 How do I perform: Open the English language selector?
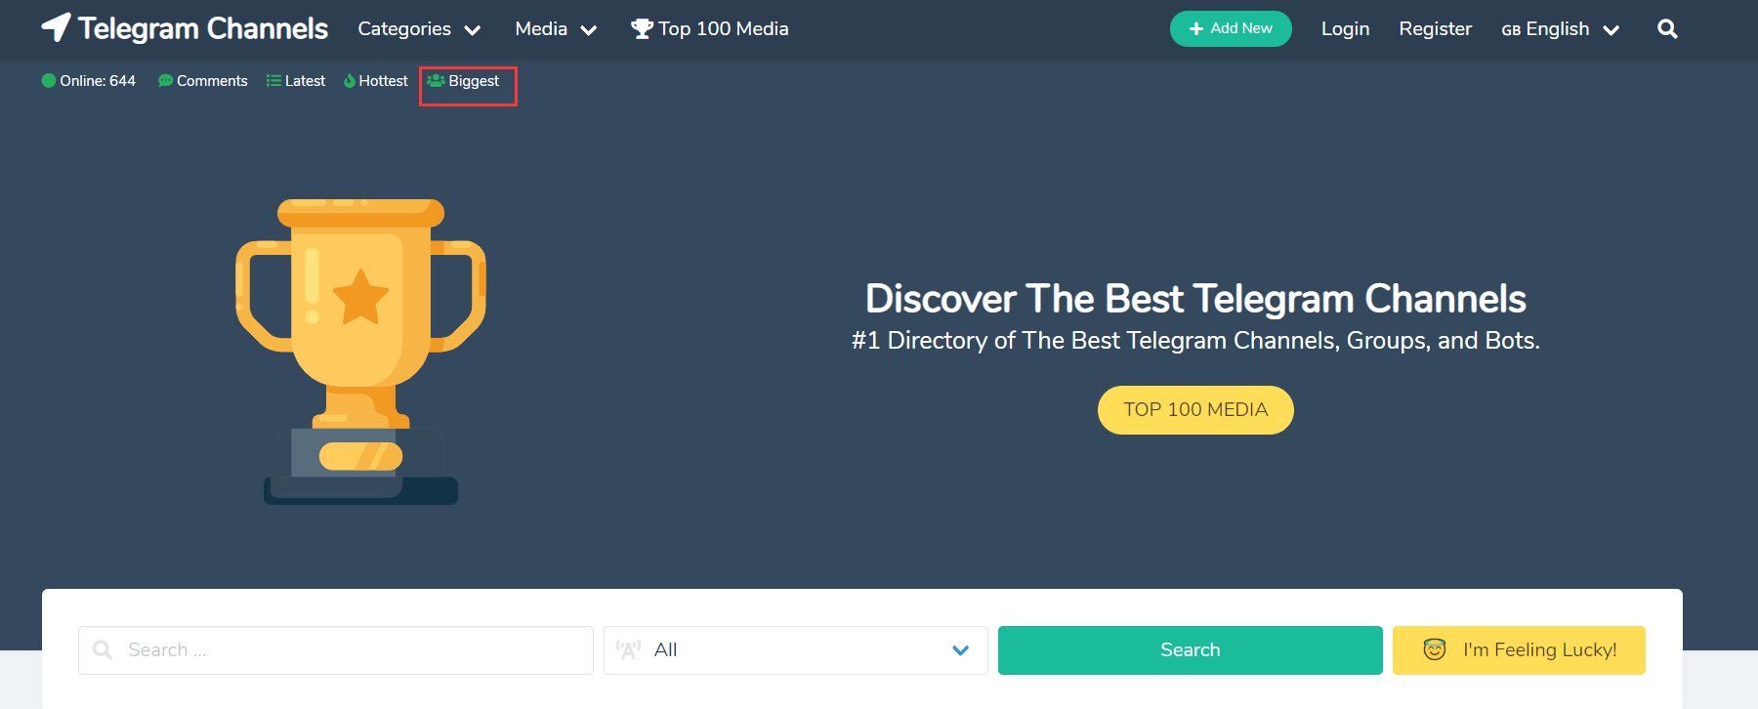tap(1560, 29)
